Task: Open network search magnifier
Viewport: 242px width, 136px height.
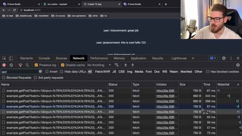Action: point(27,65)
